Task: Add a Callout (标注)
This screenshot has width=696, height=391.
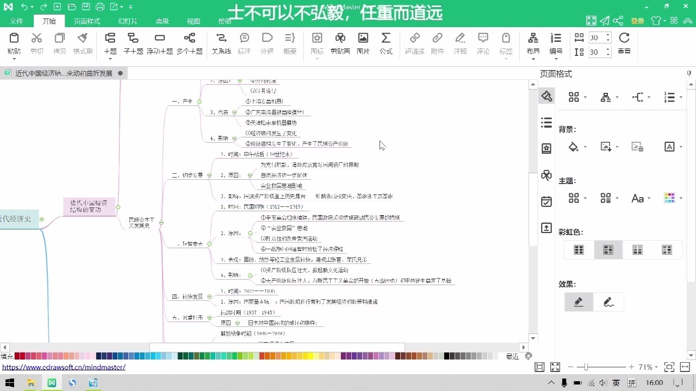Action: (x=244, y=43)
